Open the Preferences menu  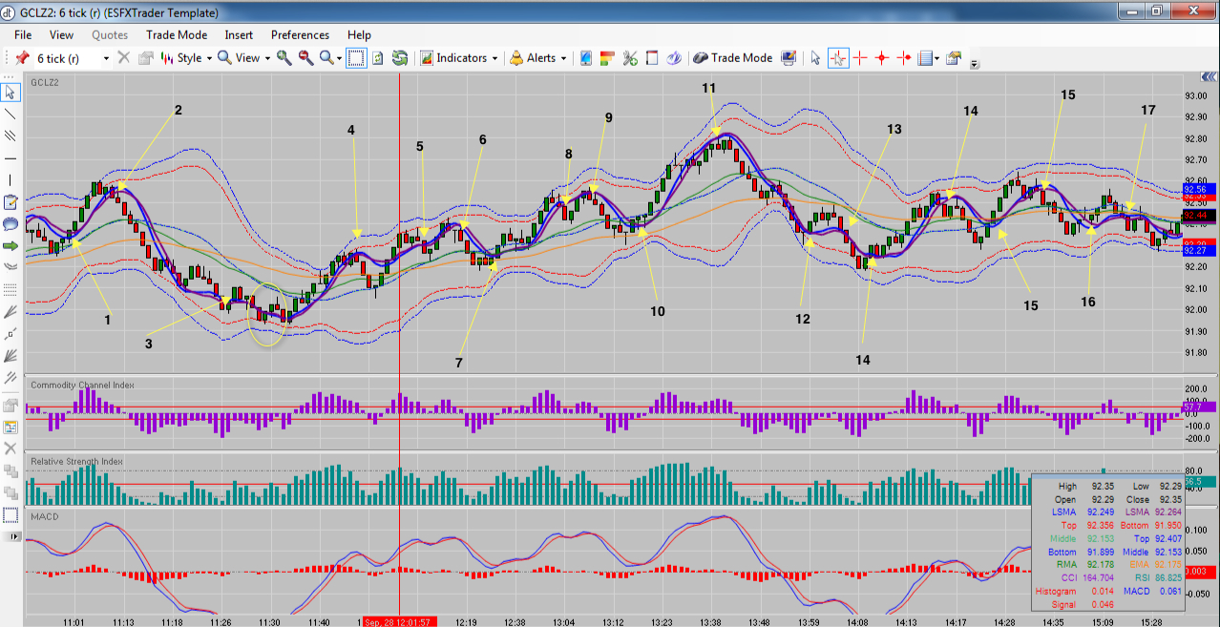point(300,34)
